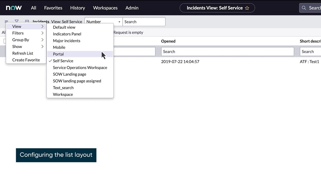Expand the Show submenu

coord(26,46)
